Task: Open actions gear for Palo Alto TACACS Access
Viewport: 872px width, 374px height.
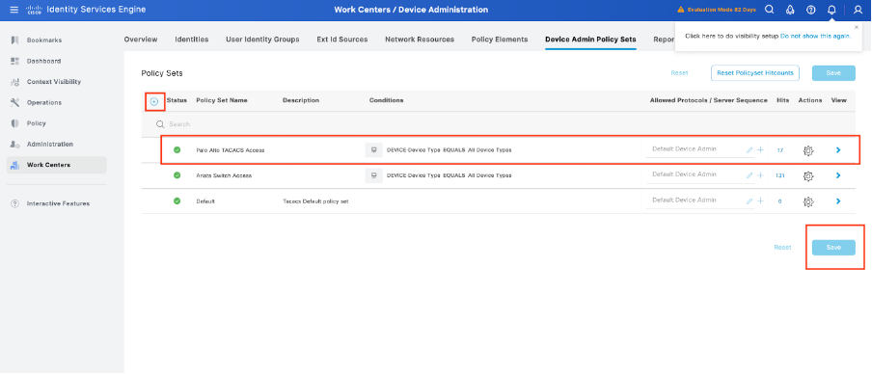Action: pos(808,150)
